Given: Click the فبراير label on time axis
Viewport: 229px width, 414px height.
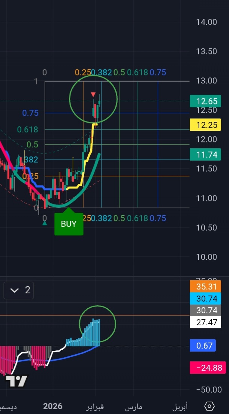Looking at the screenshot, I should click(x=96, y=406).
